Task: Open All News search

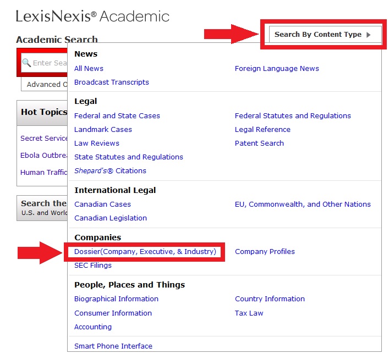Action: coord(89,68)
